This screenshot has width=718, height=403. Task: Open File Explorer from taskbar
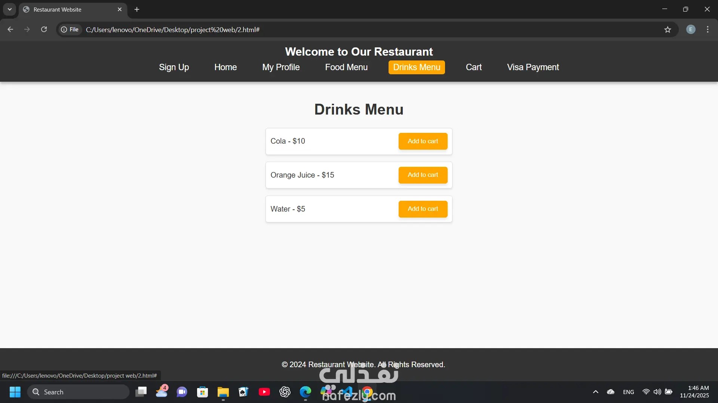pyautogui.click(x=223, y=392)
